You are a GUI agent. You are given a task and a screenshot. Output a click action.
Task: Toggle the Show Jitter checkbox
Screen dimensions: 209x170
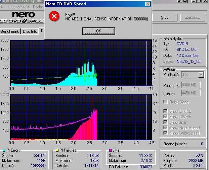click(165, 122)
